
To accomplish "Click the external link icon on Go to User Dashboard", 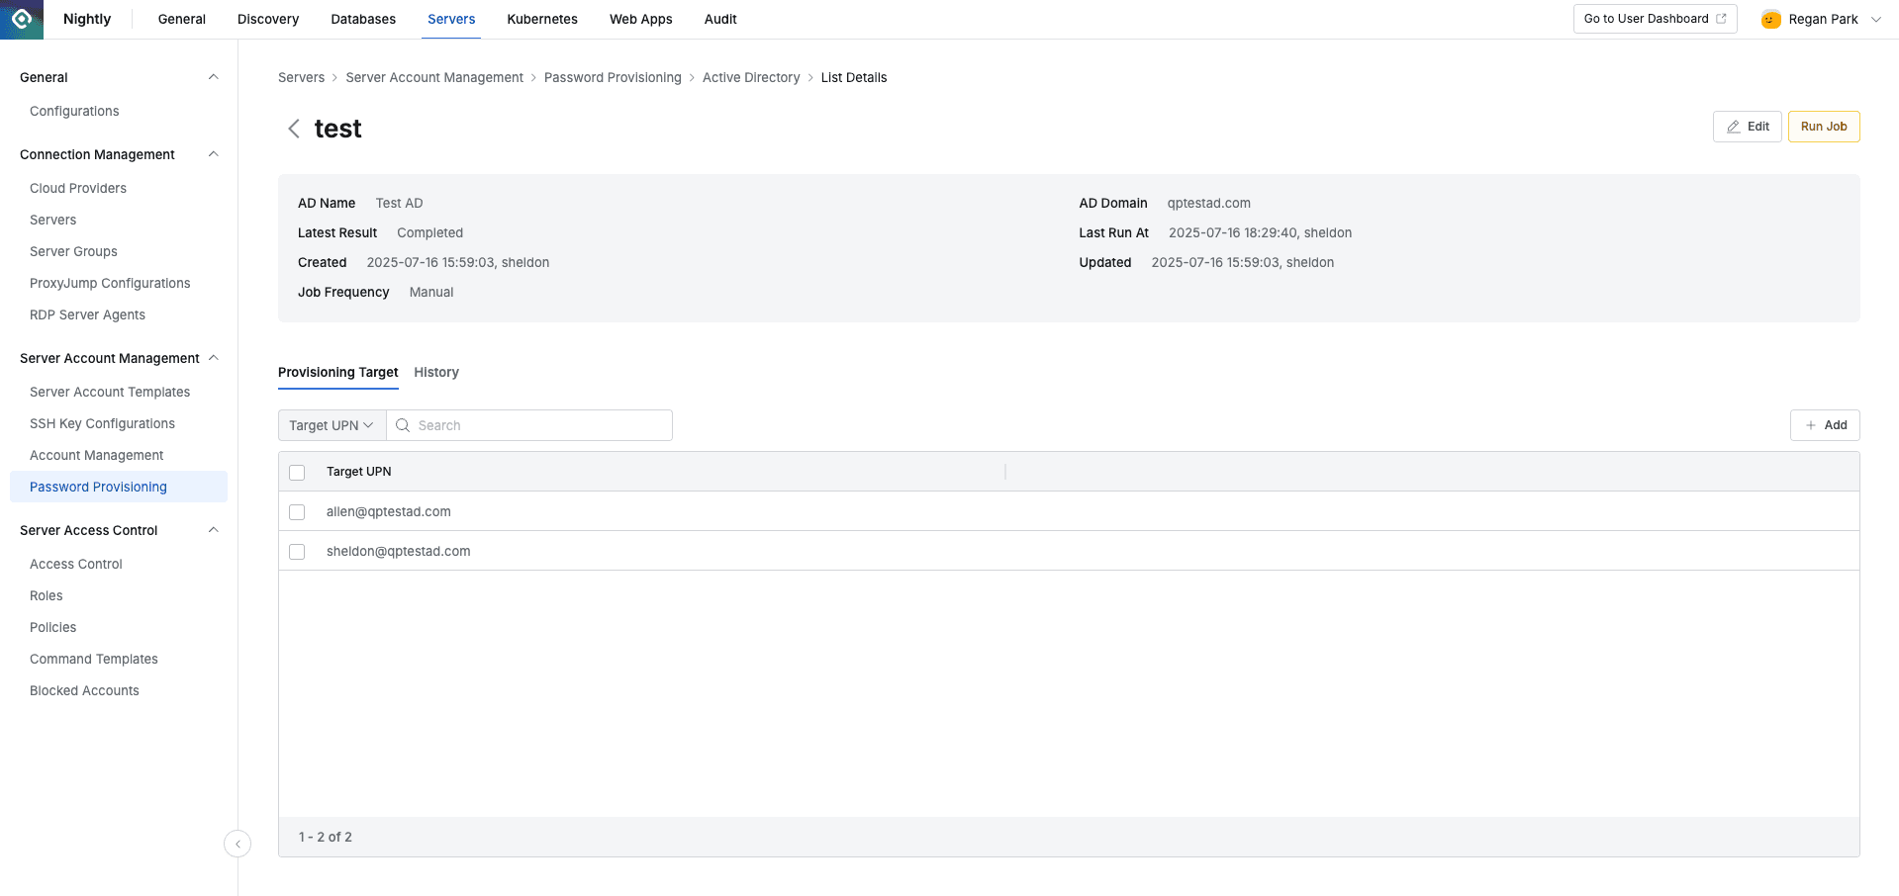I will click(x=1720, y=18).
